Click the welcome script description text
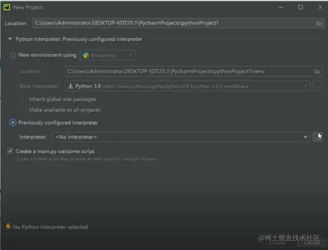This screenshot has width=328, height=250. pos(87,159)
